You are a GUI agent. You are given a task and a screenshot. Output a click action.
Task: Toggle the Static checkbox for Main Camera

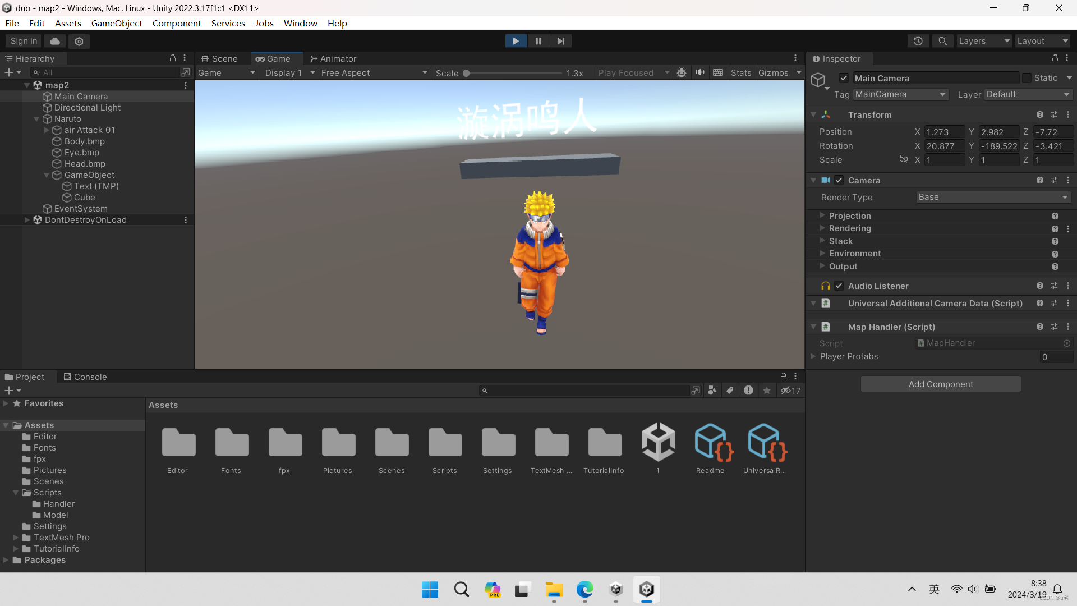(1027, 77)
